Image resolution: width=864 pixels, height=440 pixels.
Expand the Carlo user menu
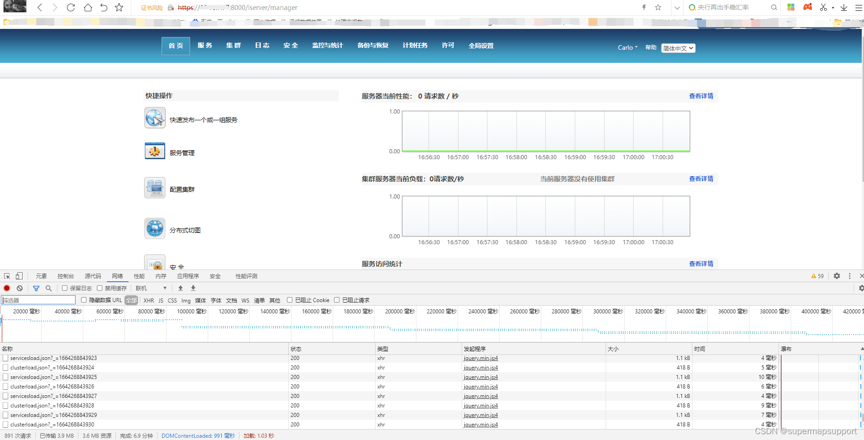(x=627, y=47)
